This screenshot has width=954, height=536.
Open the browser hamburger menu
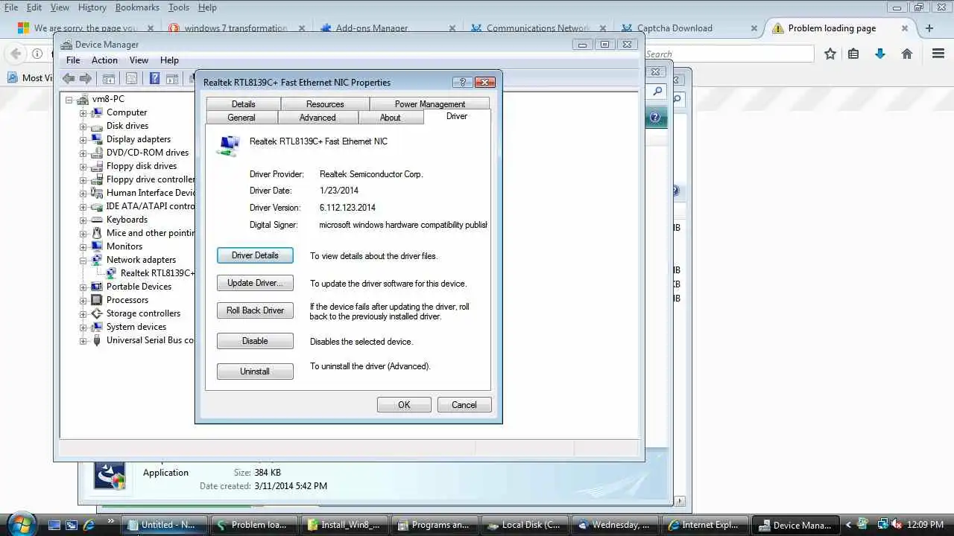pos(938,54)
